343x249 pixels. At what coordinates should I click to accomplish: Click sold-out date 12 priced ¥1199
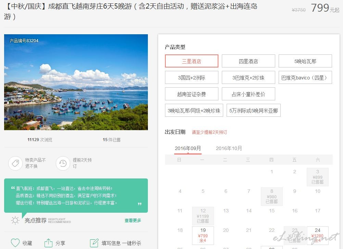[203, 216]
